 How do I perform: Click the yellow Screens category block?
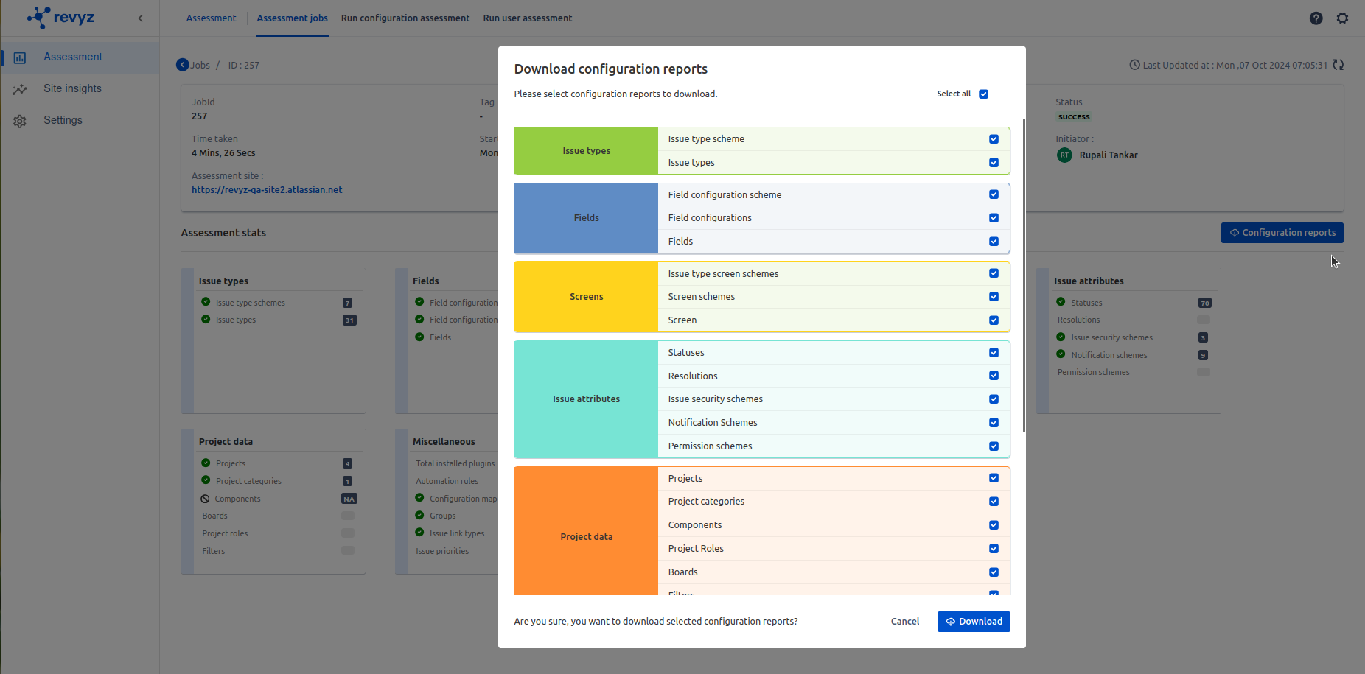586,297
